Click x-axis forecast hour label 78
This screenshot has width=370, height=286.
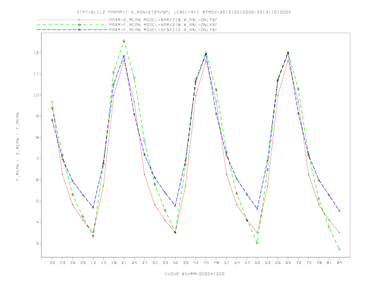pos(319,263)
